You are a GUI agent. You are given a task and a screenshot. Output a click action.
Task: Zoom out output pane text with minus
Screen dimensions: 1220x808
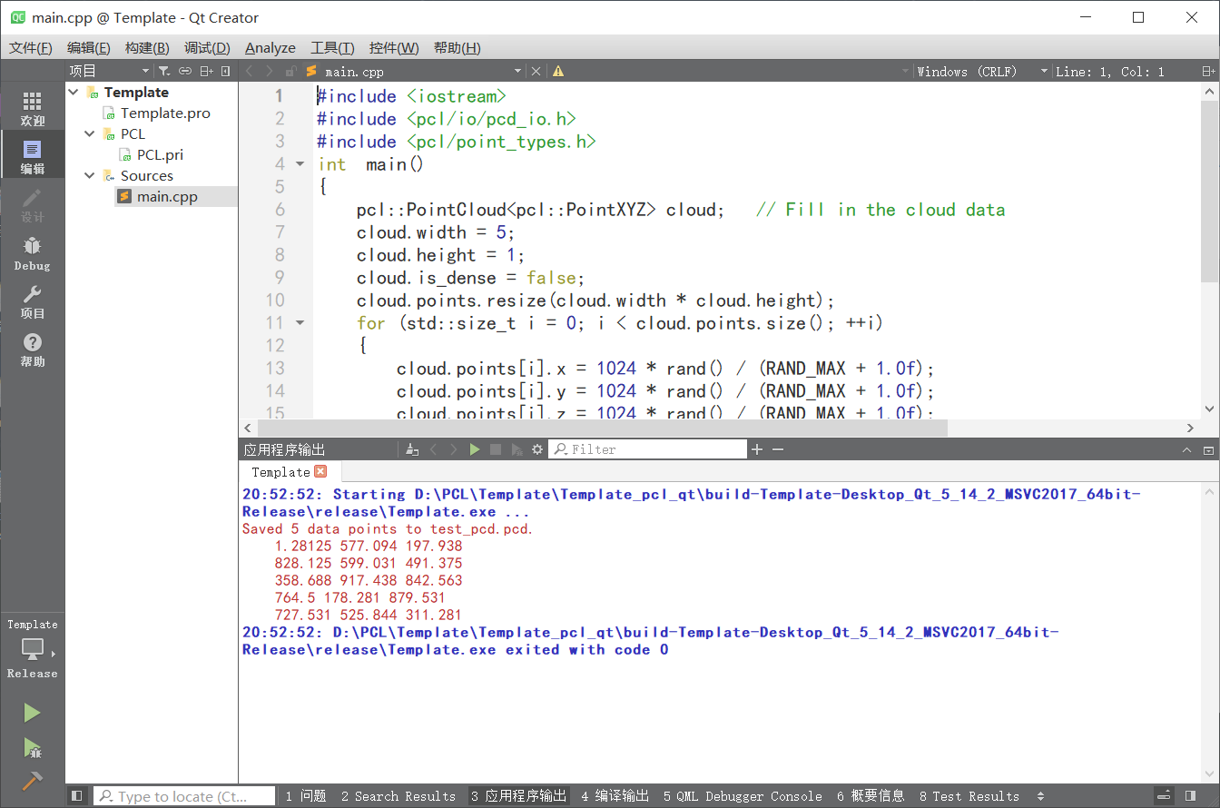tap(778, 449)
